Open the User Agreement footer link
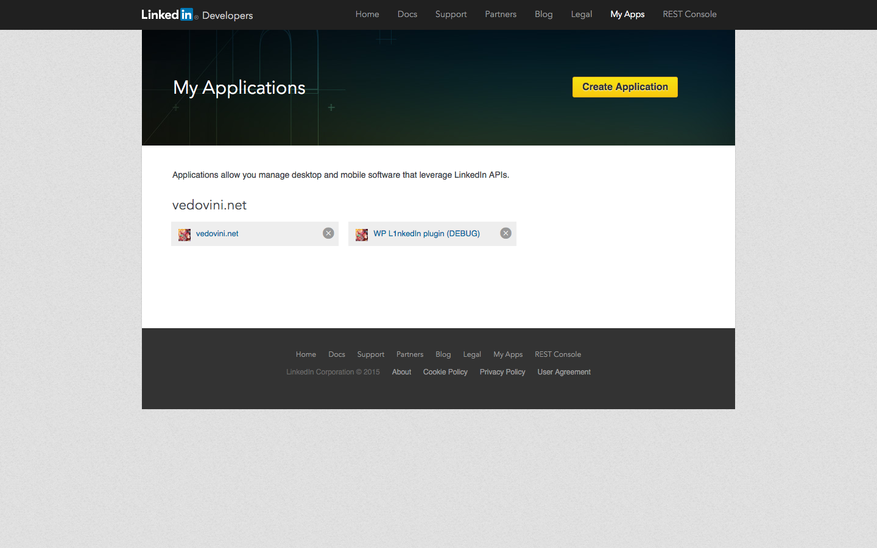Screen dimensions: 877x548 coord(564,372)
